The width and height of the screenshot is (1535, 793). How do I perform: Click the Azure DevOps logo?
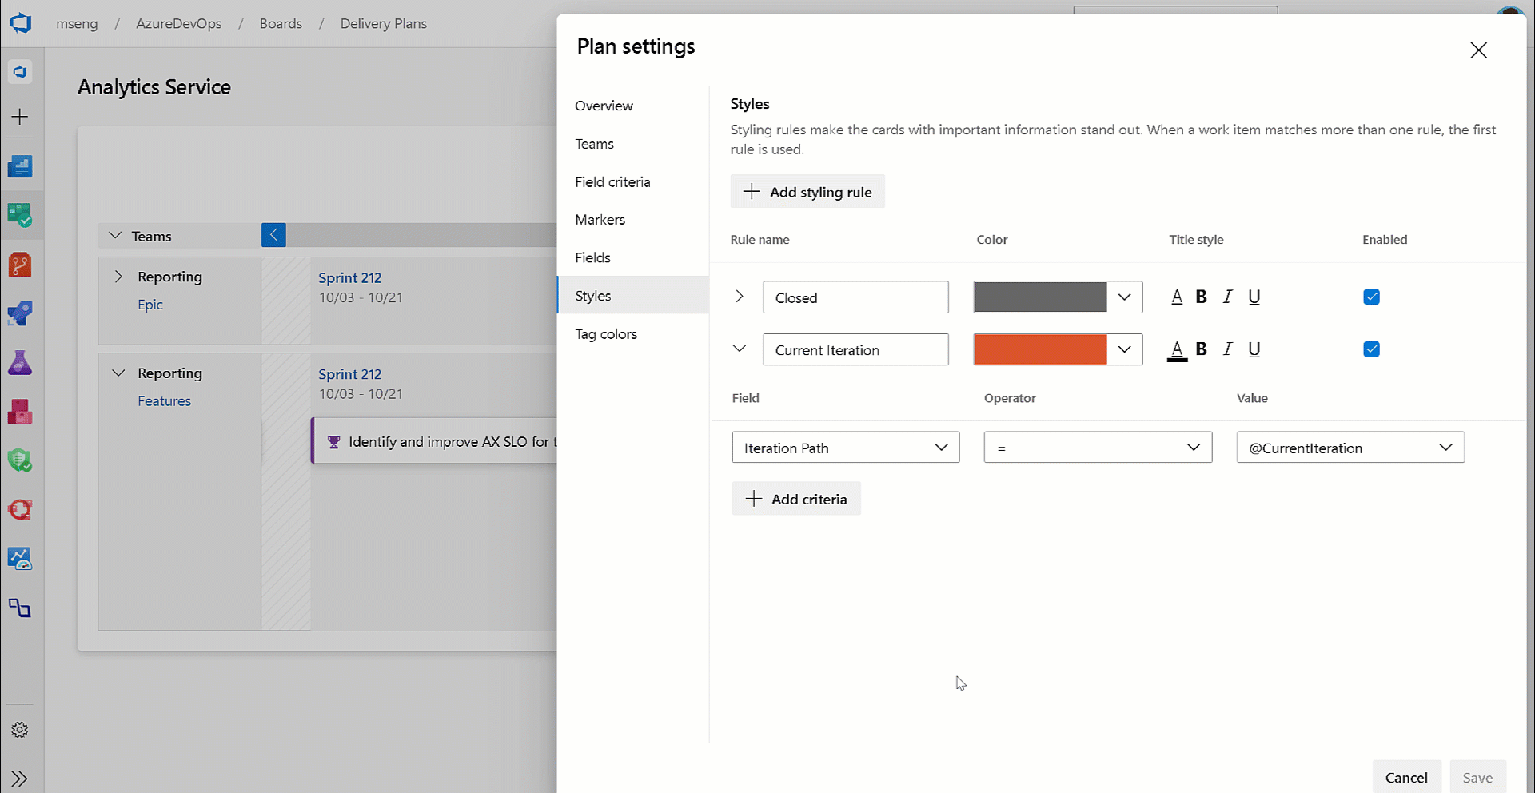click(21, 22)
